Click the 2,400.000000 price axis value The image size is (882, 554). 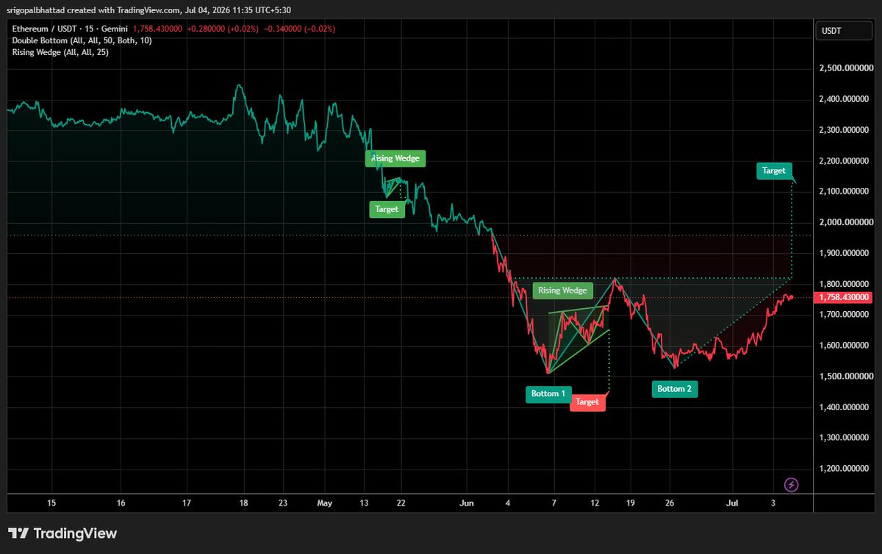(845, 99)
